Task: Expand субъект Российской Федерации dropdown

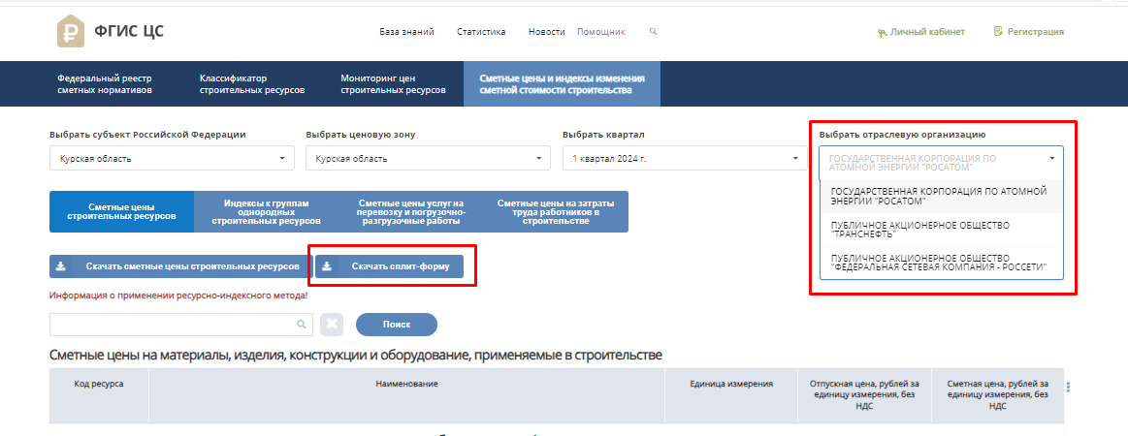Action: (x=172, y=159)
